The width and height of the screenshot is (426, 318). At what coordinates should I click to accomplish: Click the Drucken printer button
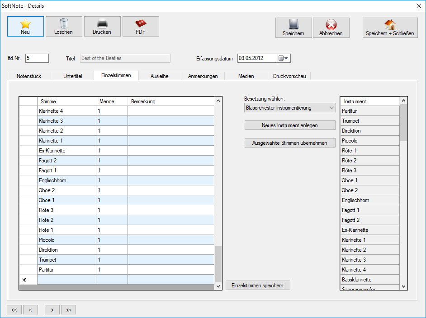(102, 26)
